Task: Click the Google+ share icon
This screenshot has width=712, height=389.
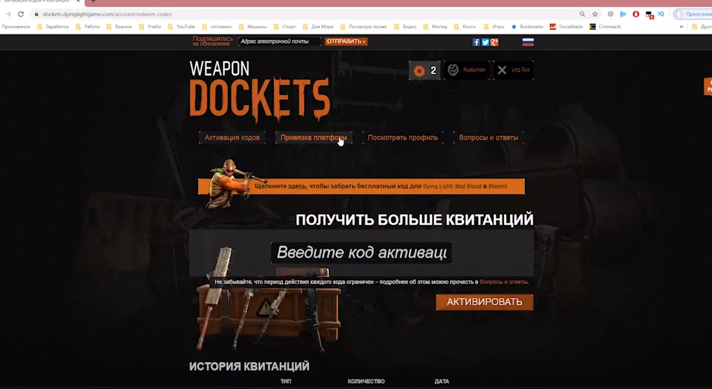Action: pyautogui.click(x=494, y=42)
